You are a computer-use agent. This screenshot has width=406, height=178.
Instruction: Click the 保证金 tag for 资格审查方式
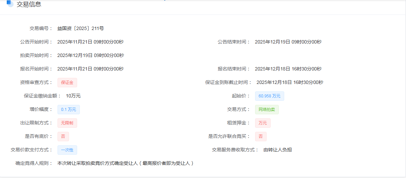(67, 83)
